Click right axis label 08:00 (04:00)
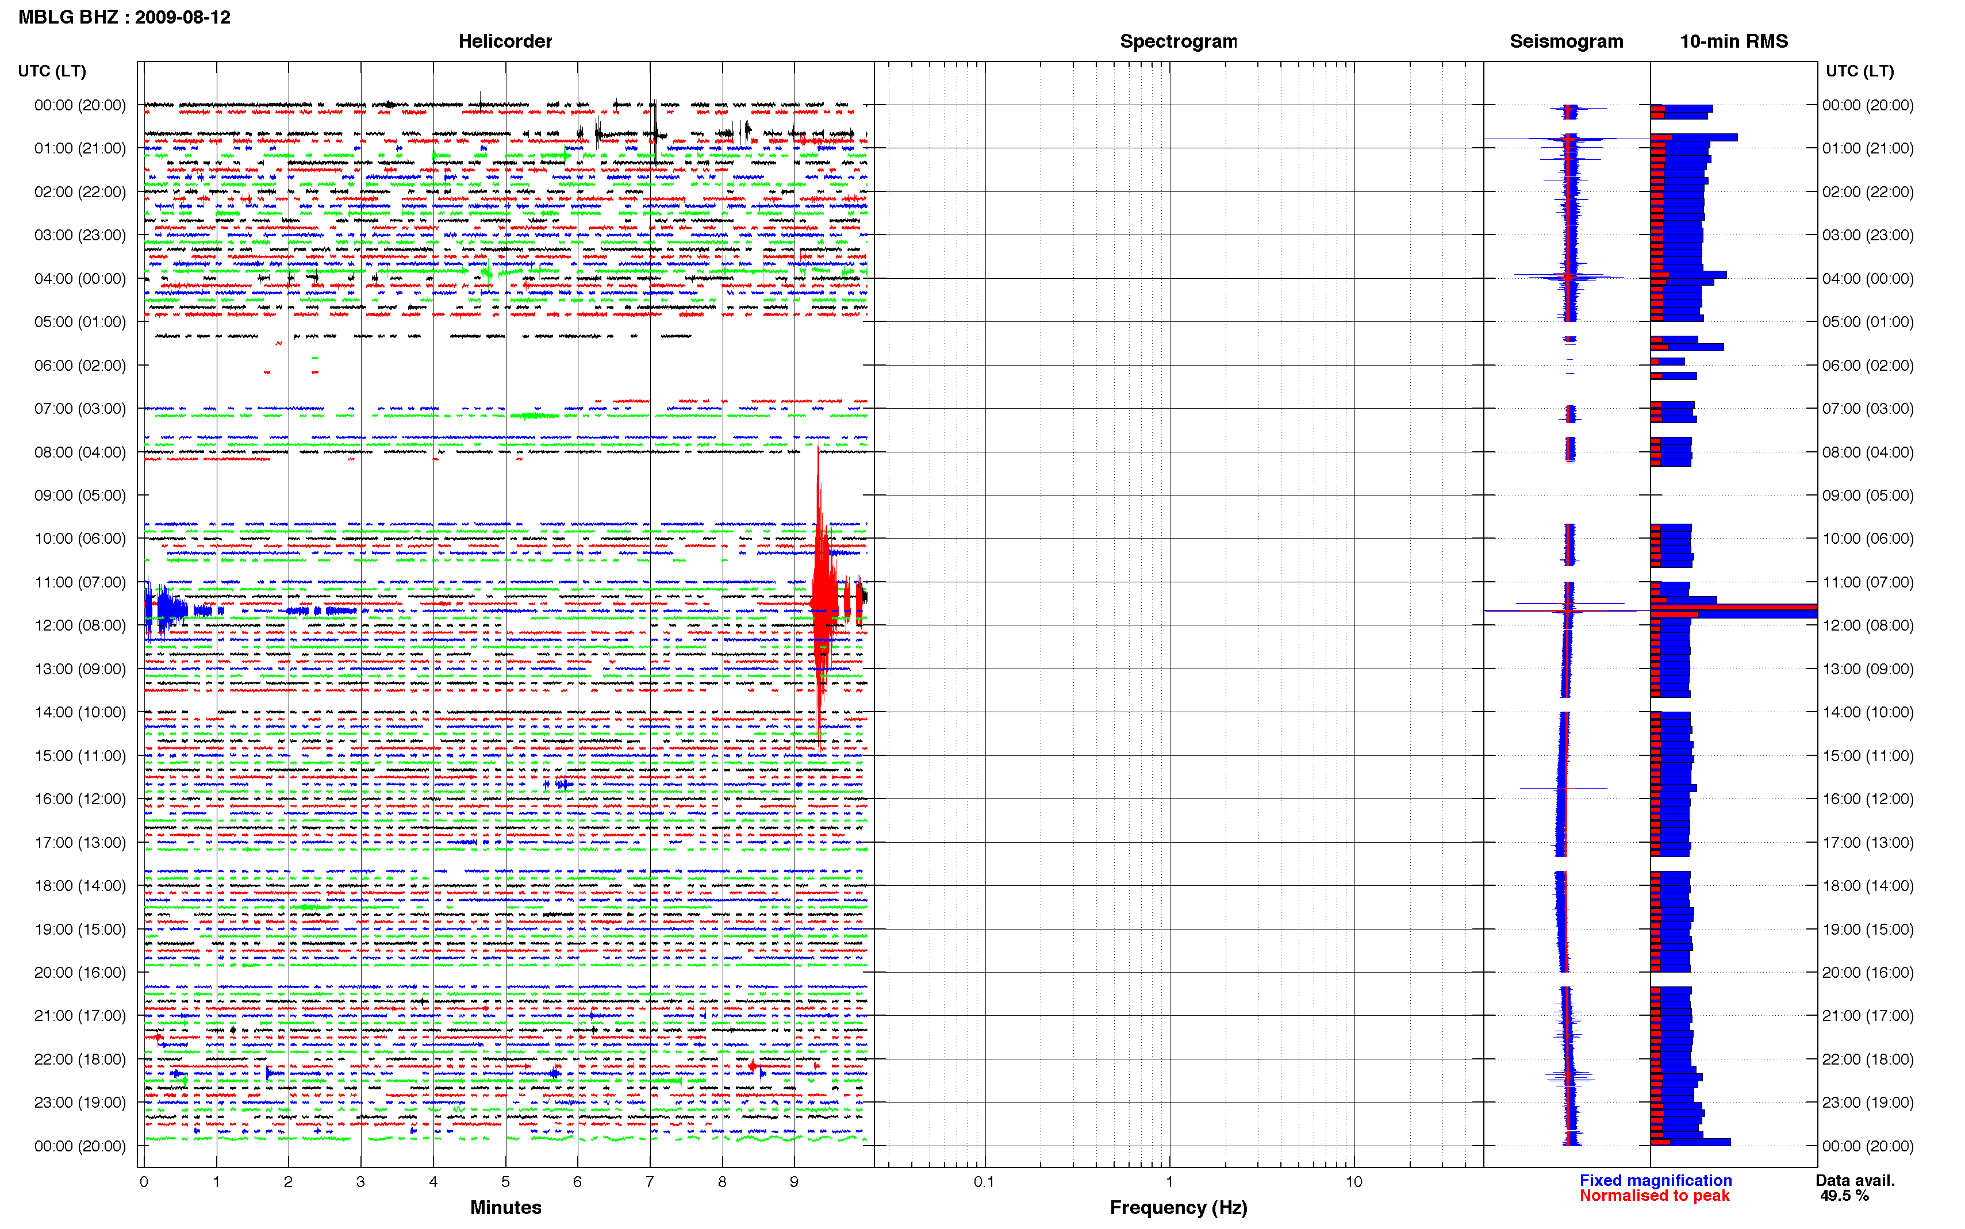This screenshot has width=1965, height=1229. pyautogui.click(x=1867, y=452)
